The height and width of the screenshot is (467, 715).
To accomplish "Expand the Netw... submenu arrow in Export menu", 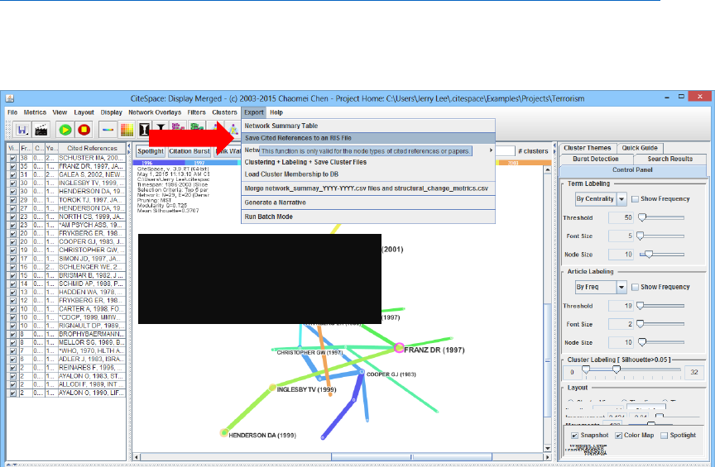I will pyautogui.click(x=491, y=150).
